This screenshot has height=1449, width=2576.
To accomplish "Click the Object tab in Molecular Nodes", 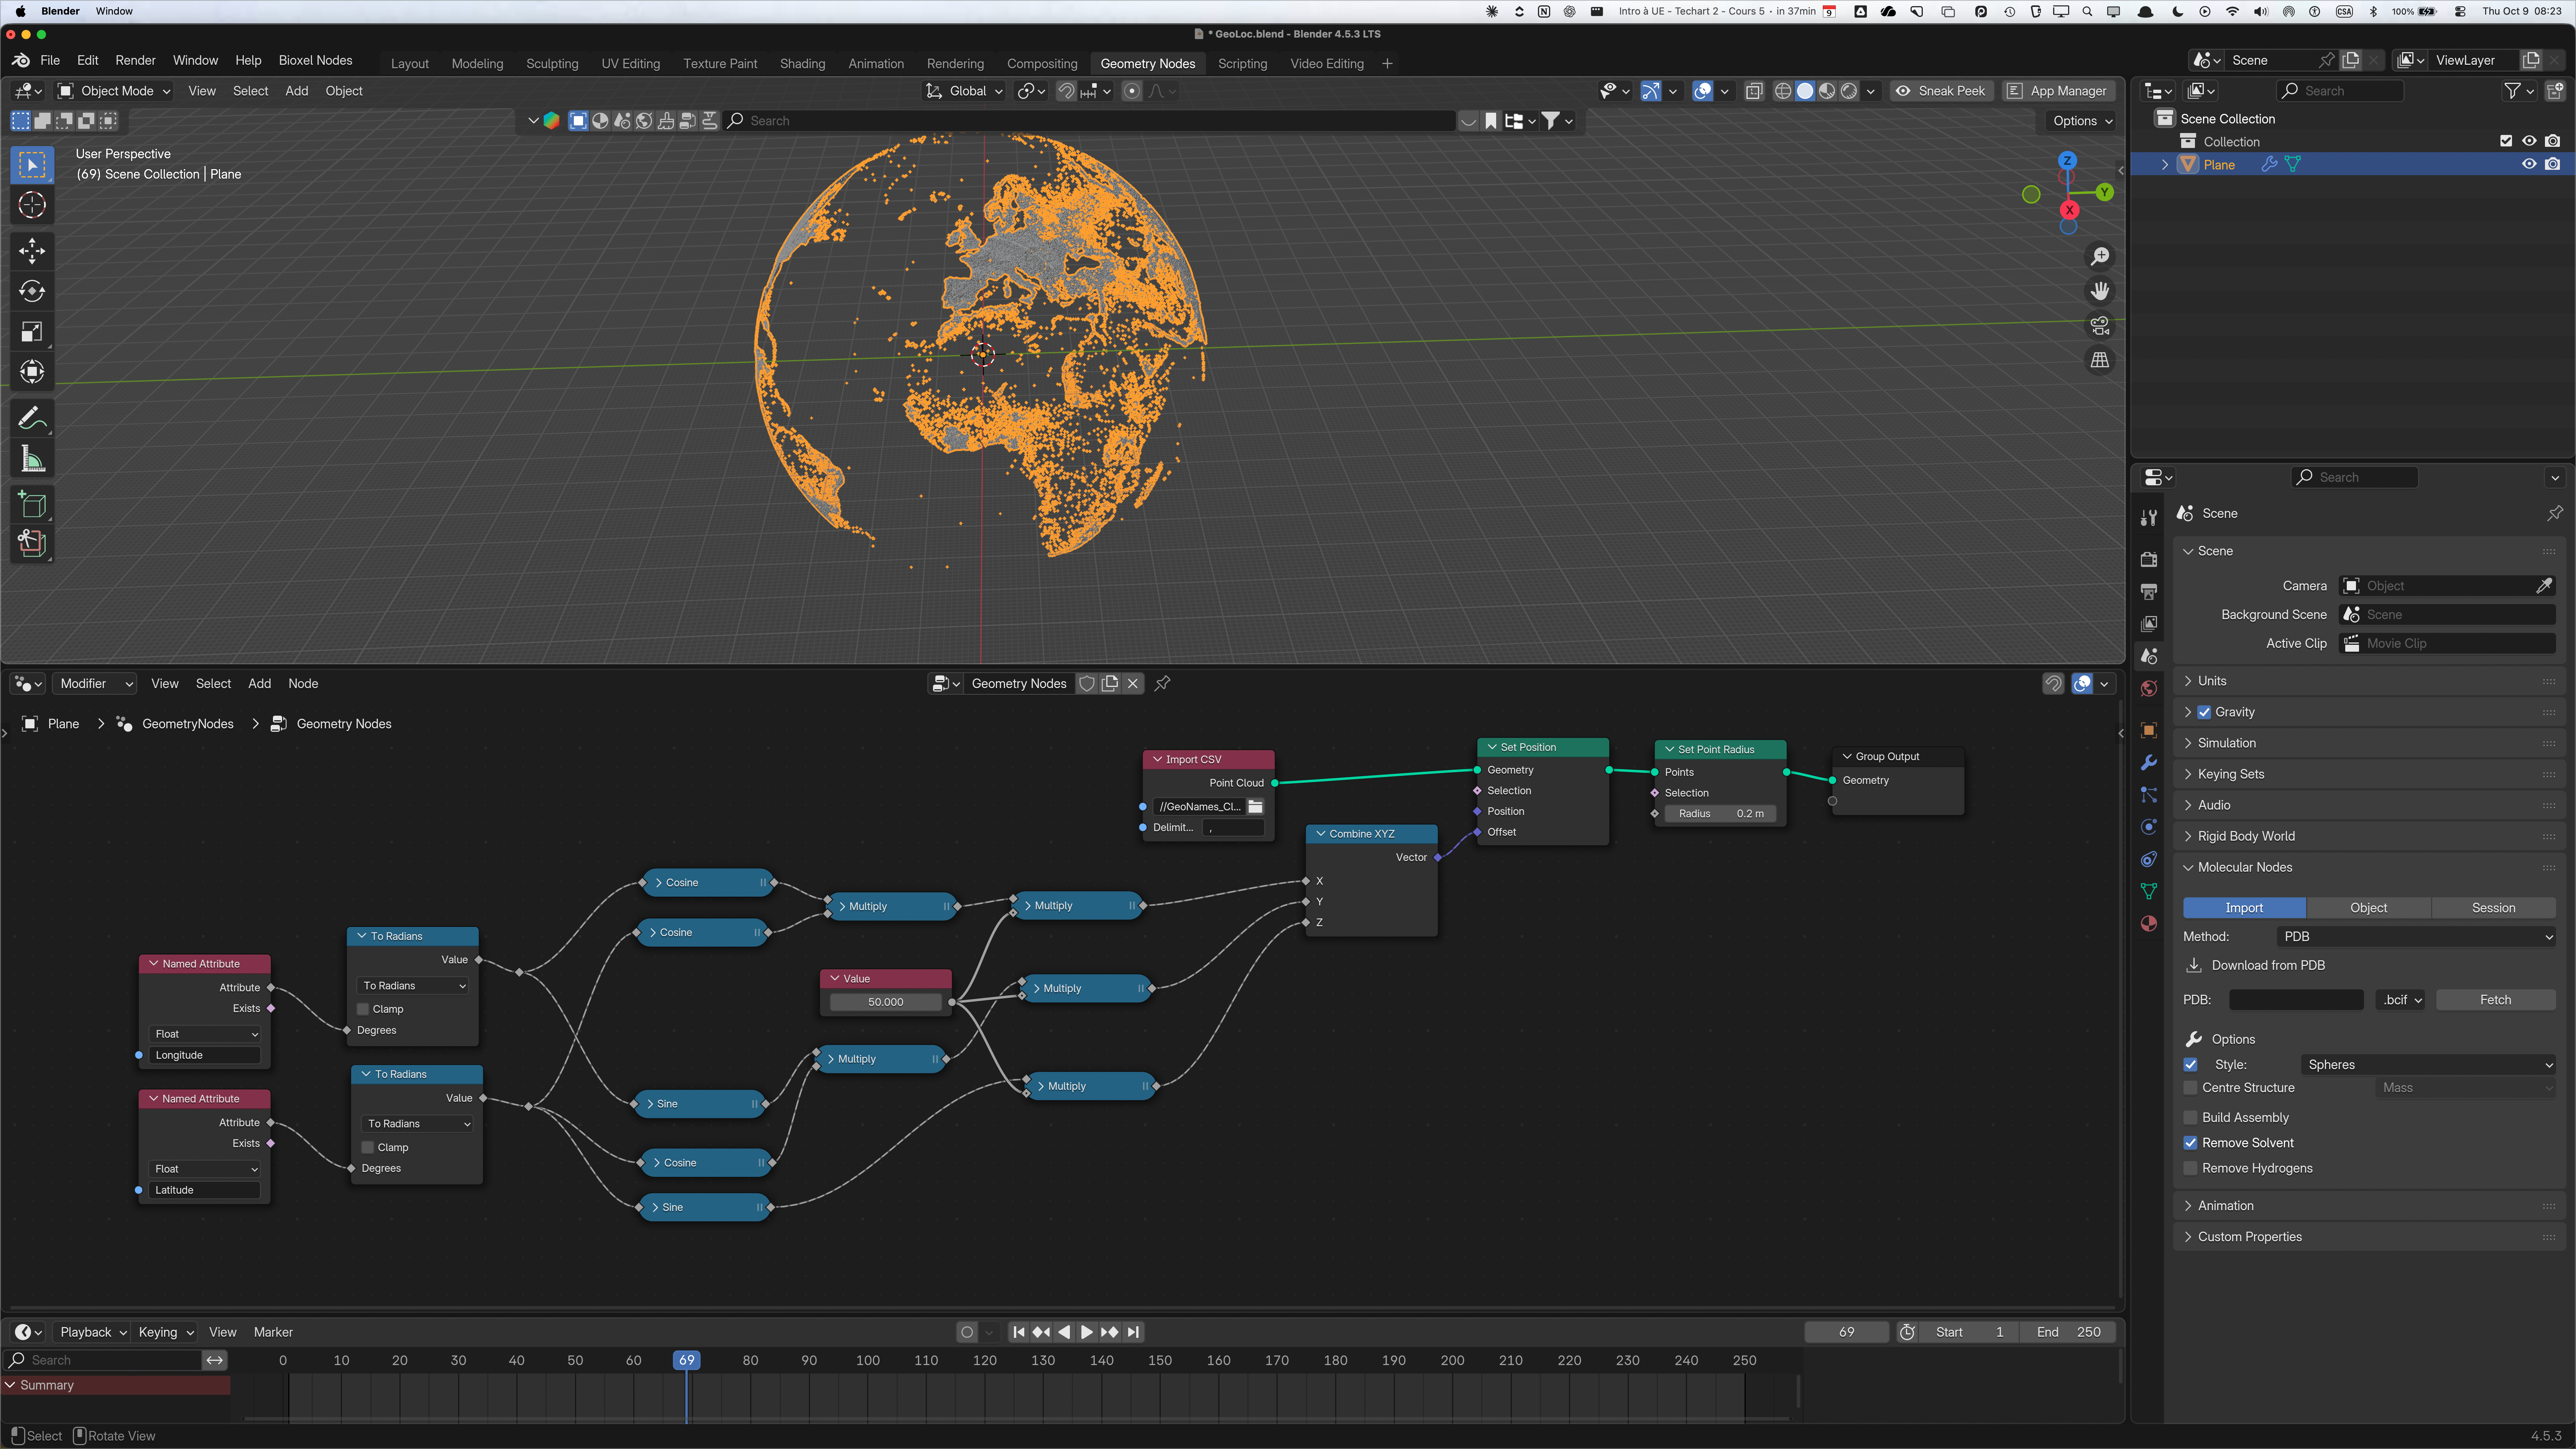I will [2368, 908].
